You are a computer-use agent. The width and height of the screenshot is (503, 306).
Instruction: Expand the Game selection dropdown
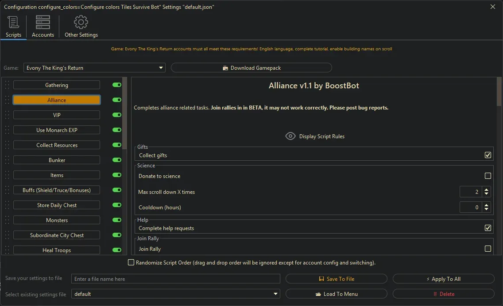coord(161,68)
